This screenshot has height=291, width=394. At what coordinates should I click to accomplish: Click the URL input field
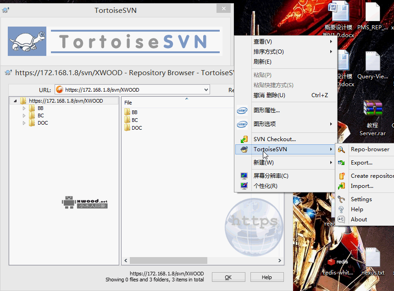(132, 90)
